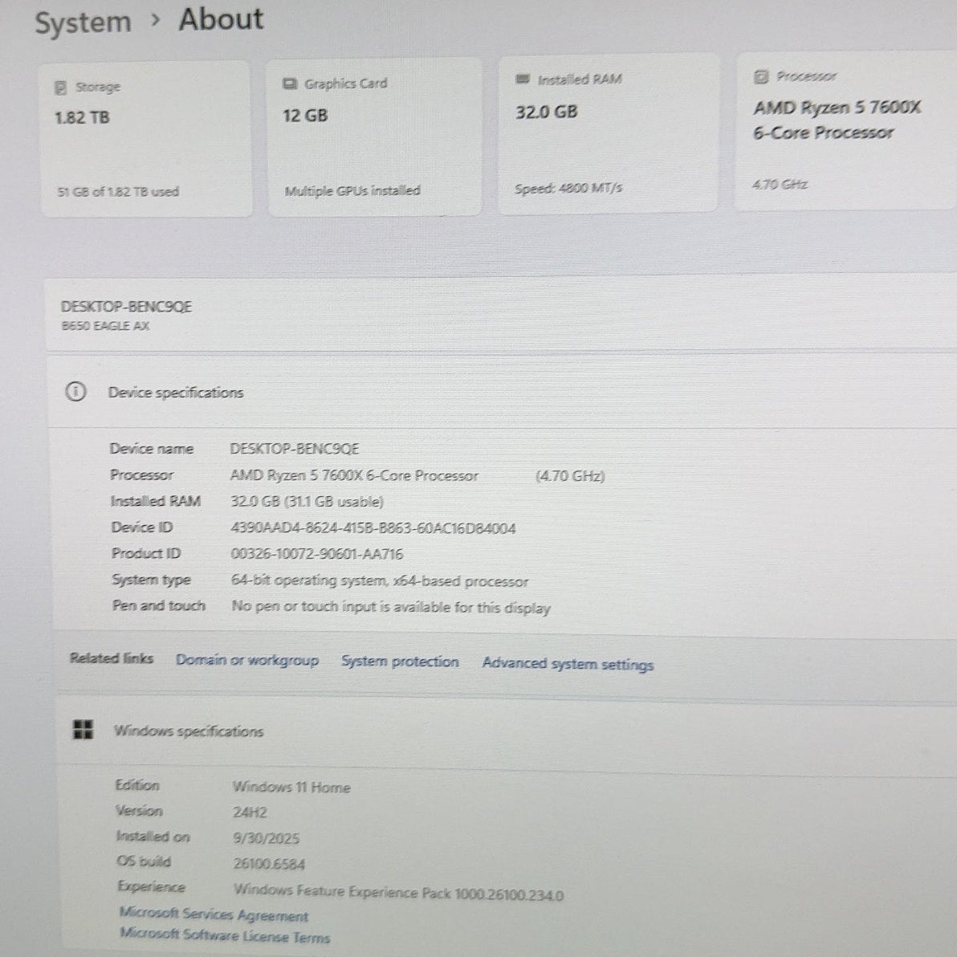Collapse the Device specifications section header
Image resolution: width=957 pixels, height=957 pixels.
point(176,393)
